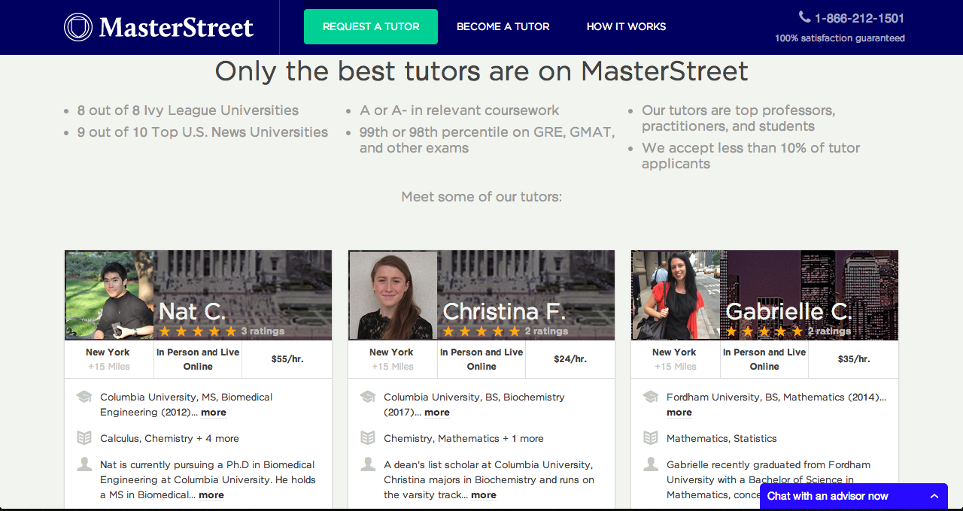The width and height of the screenshot is (963, 511).
Task: Click Christina F.'s star rating
Action: pos(481,331)
